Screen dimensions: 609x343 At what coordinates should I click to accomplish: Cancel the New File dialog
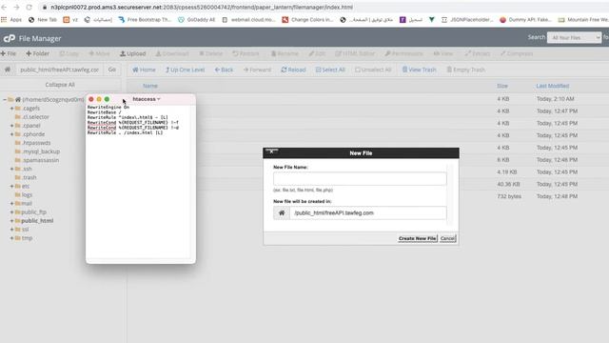click(448, 238)
